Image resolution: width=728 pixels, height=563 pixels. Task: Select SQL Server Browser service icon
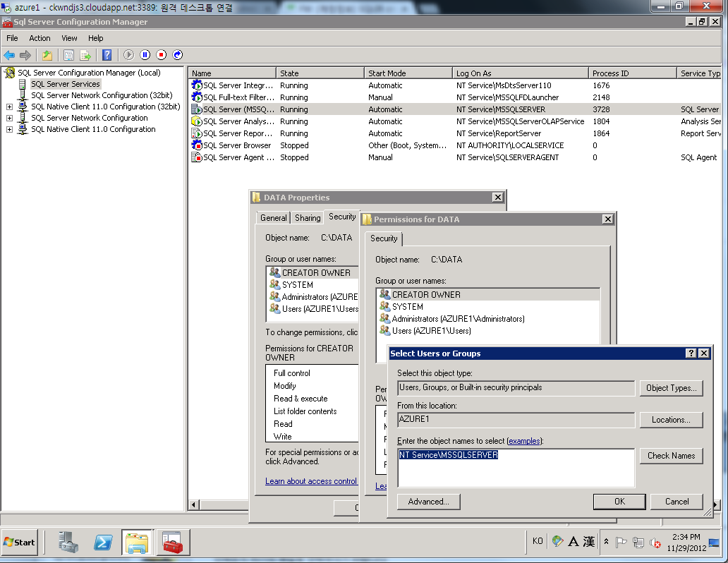pyautogui.click(x=197, y=145)
